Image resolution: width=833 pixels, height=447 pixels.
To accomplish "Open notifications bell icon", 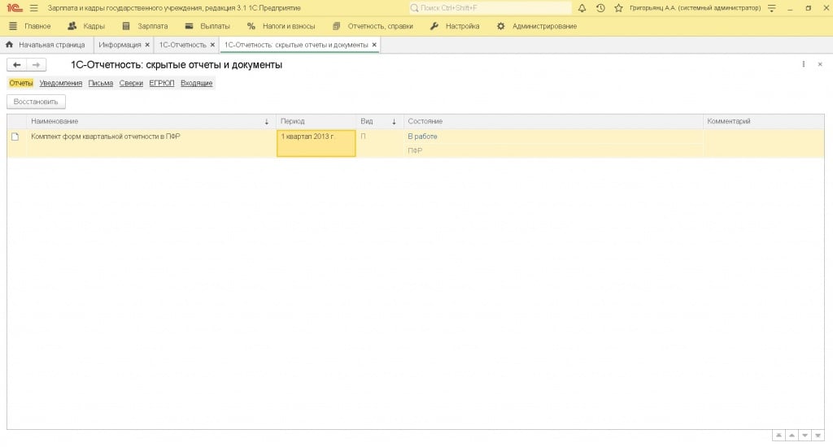I will (582, 8).
